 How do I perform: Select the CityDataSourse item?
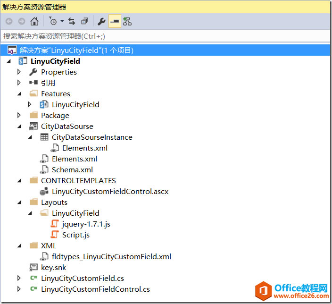(x=67, y=127)
